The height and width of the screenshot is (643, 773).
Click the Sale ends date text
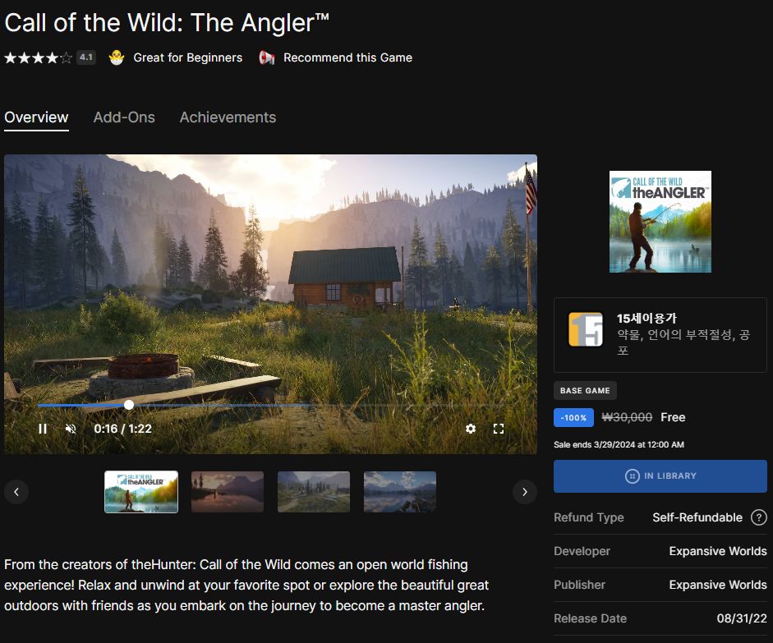coord(619,444)
